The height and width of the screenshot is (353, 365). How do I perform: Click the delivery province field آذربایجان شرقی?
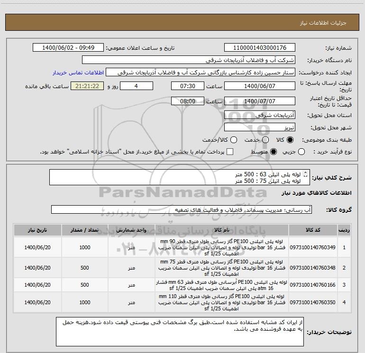(260, 115)
